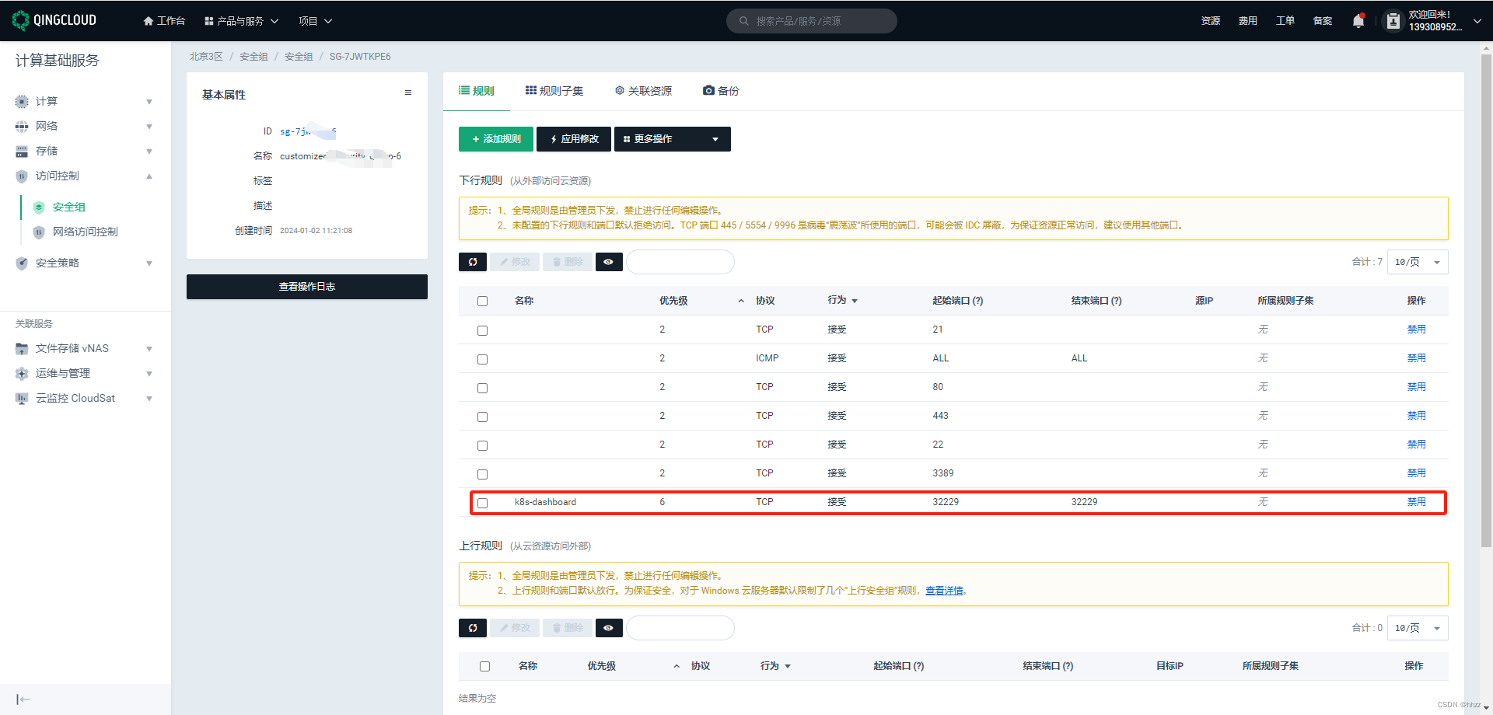Check the TCP port 22 rule

click(482, 445)
